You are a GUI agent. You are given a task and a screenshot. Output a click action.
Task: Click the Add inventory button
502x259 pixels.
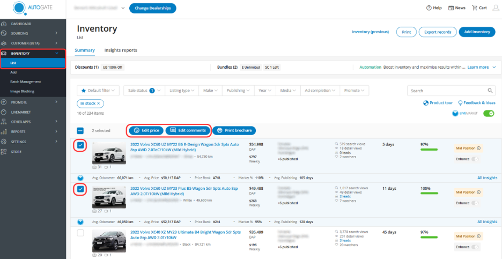(x=477, y=32)
